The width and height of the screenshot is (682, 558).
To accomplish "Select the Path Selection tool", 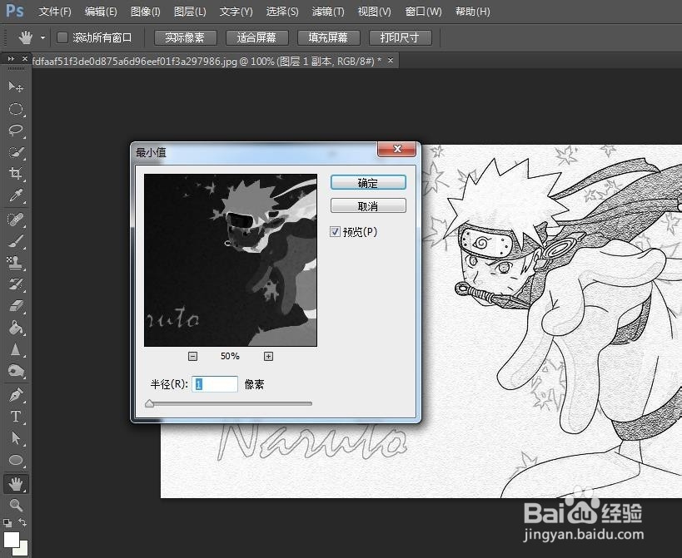I will pos(16,438).
